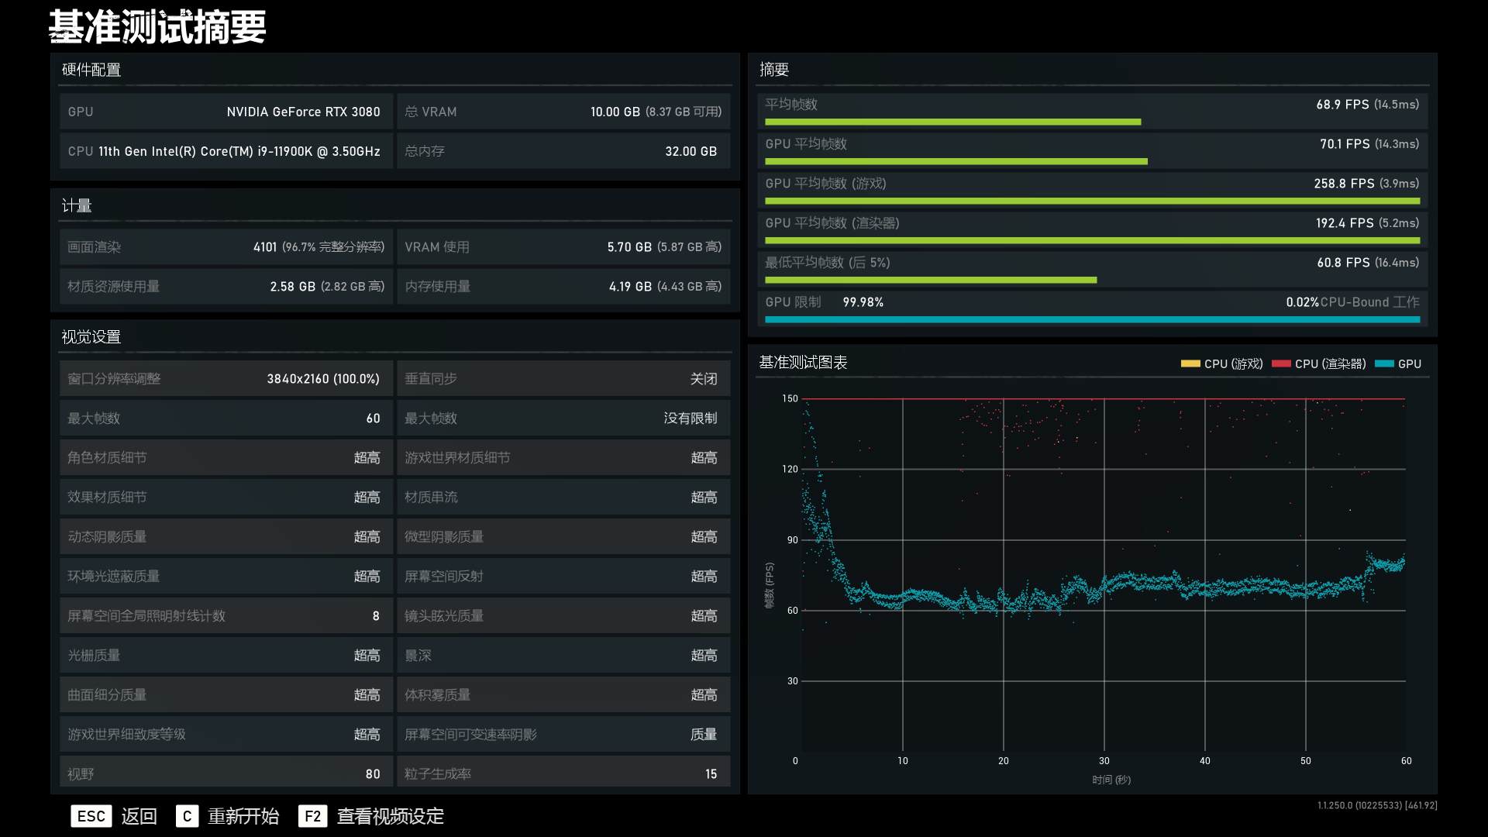Viewport: 1488px width, 837px height.
Task: Expand the 硬件配置 panel header
Action: click(x=93, y=70)
